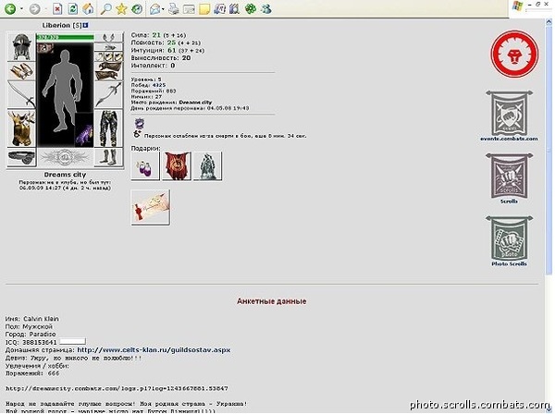Expand the Mail dropdown arrow
The image size is (555, 414).
(x=163, y=9)
